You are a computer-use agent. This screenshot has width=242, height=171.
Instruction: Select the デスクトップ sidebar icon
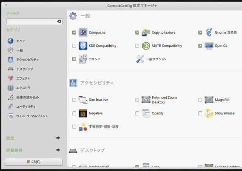11,69
